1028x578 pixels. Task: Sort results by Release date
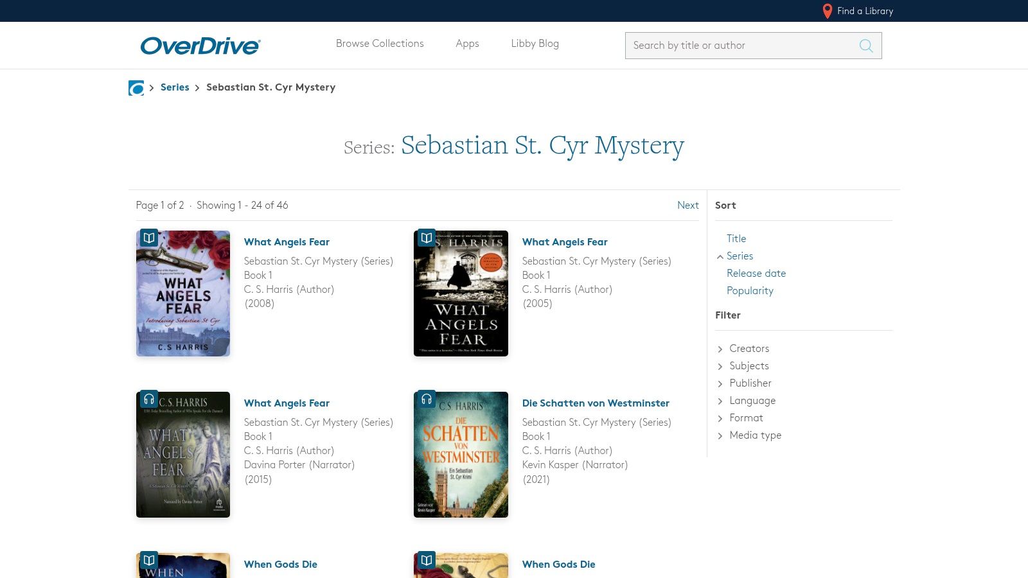756,274
